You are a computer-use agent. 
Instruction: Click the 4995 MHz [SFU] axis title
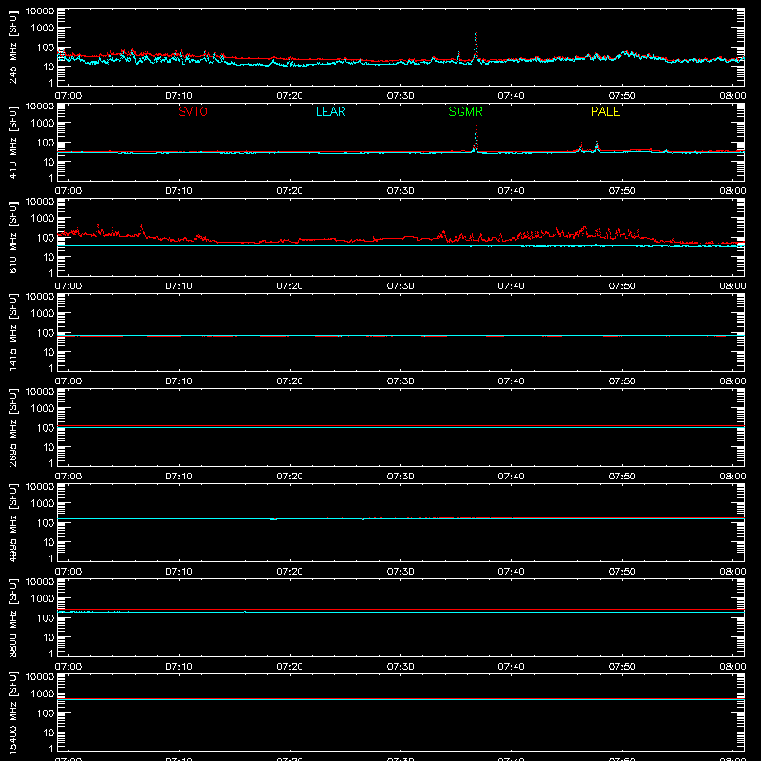(12, 522)
